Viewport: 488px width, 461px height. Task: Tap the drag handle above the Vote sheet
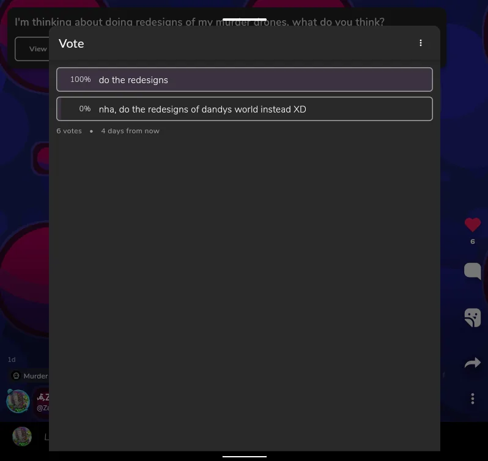point(245,20)
